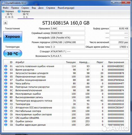132x135 pixels.
Task: Click the model title ST3160815A 160,0 GB
Action: point(66,23)
